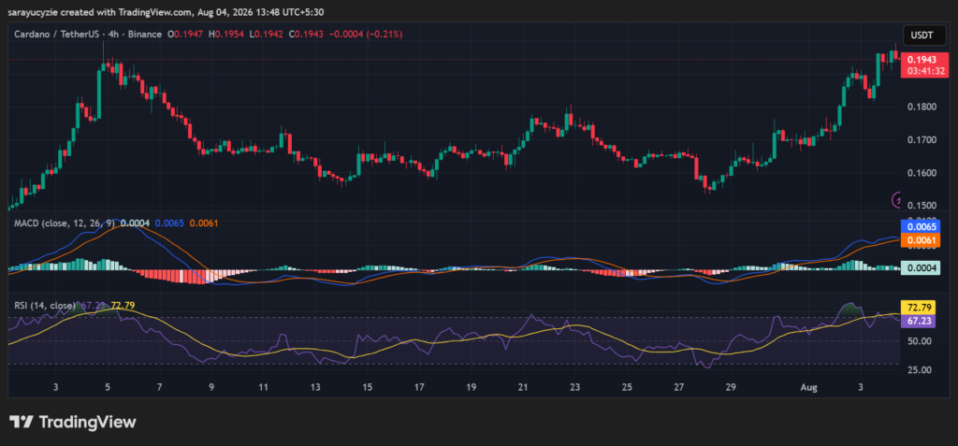This screenshot has height=446, width=958.
Task: Click the Aug label on the date axis
Action: point(809,387)
